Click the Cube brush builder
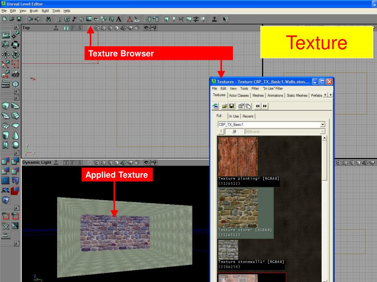377x282 pixels. (6, 106)
